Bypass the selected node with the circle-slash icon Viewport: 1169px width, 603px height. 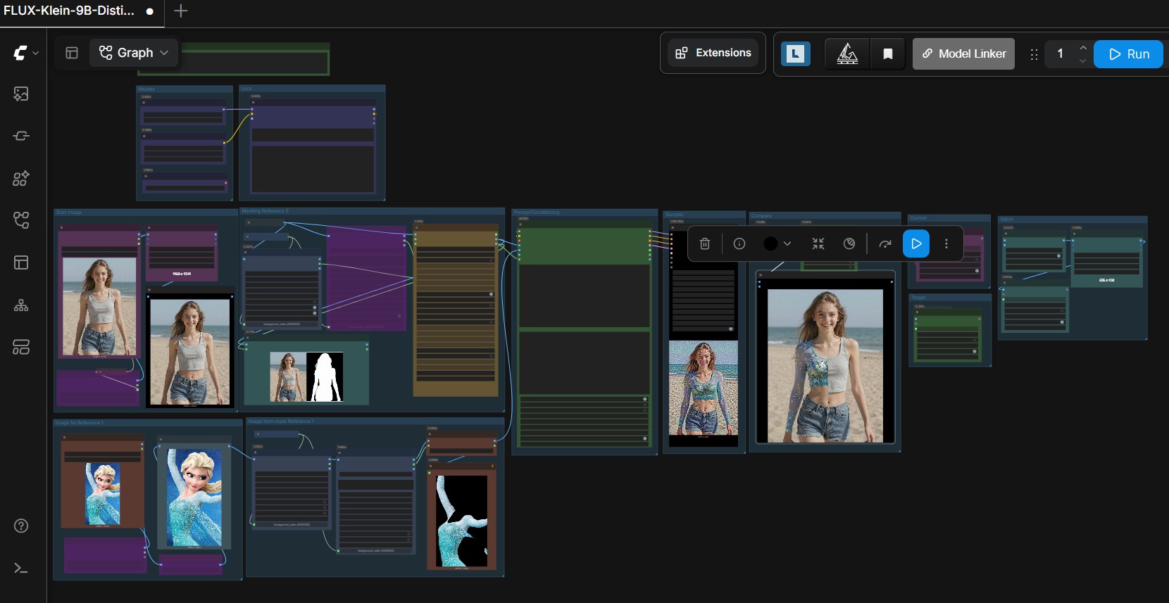coord(849,243)
